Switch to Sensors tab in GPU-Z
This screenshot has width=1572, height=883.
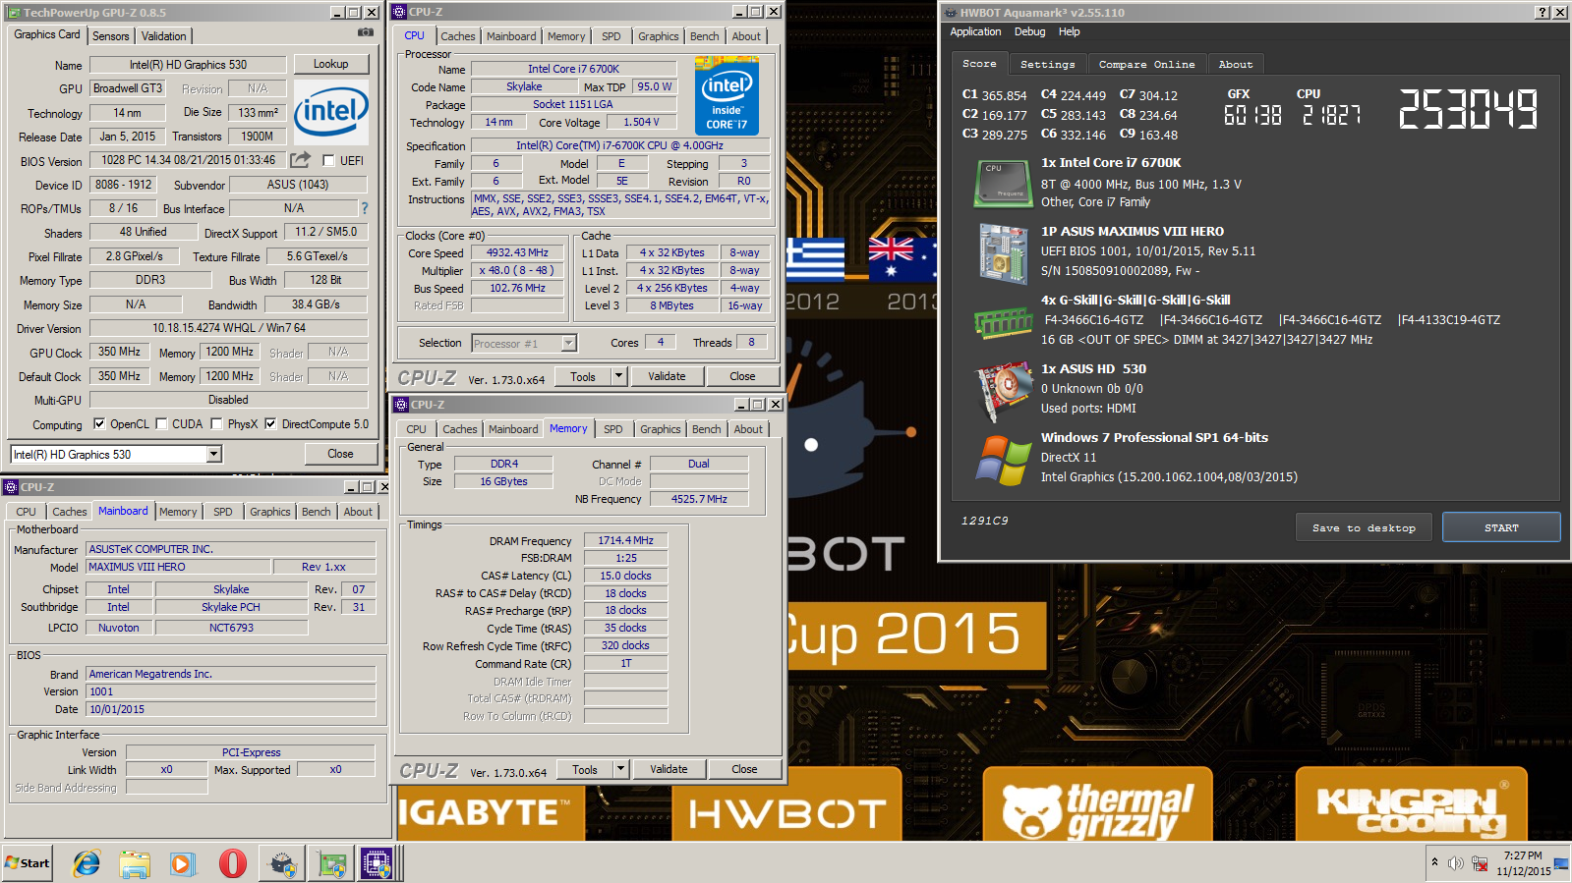(111, 36)
